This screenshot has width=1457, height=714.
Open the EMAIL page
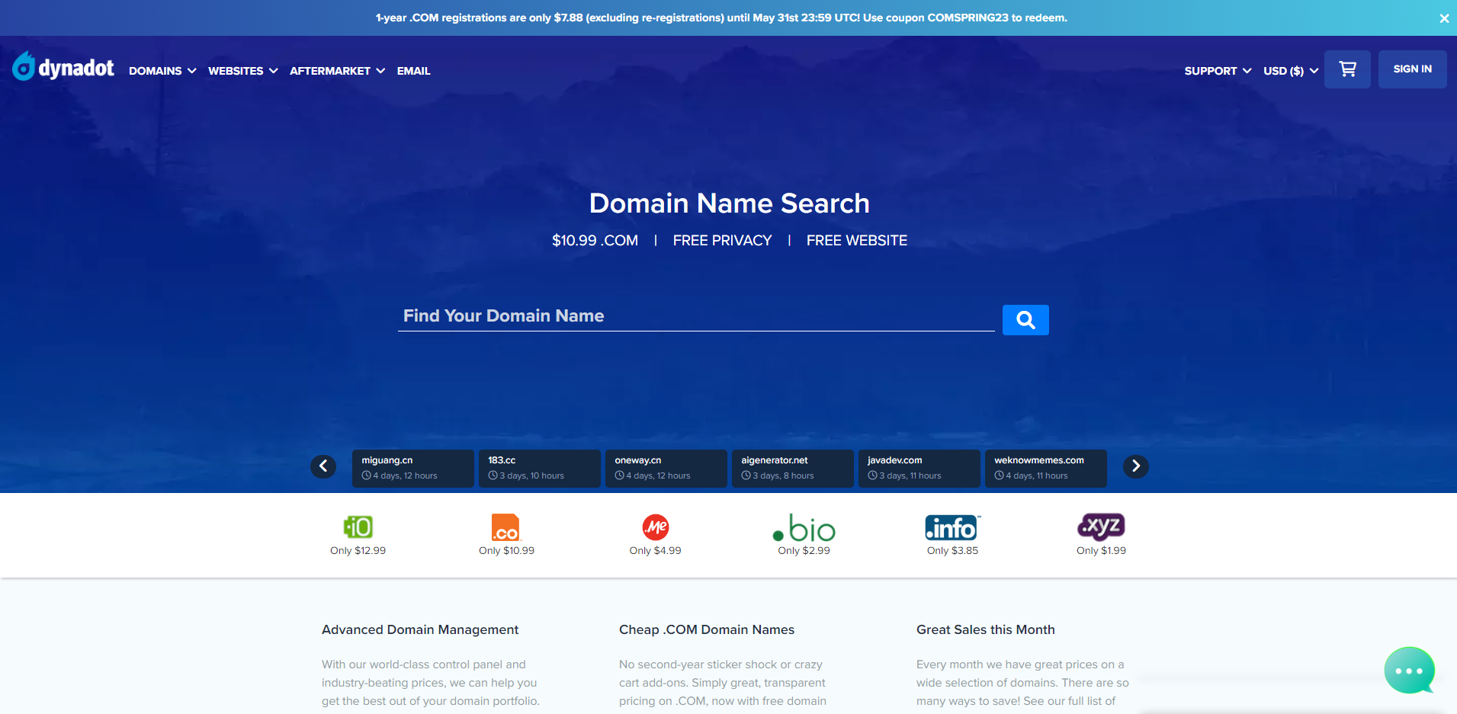point(413,71)
